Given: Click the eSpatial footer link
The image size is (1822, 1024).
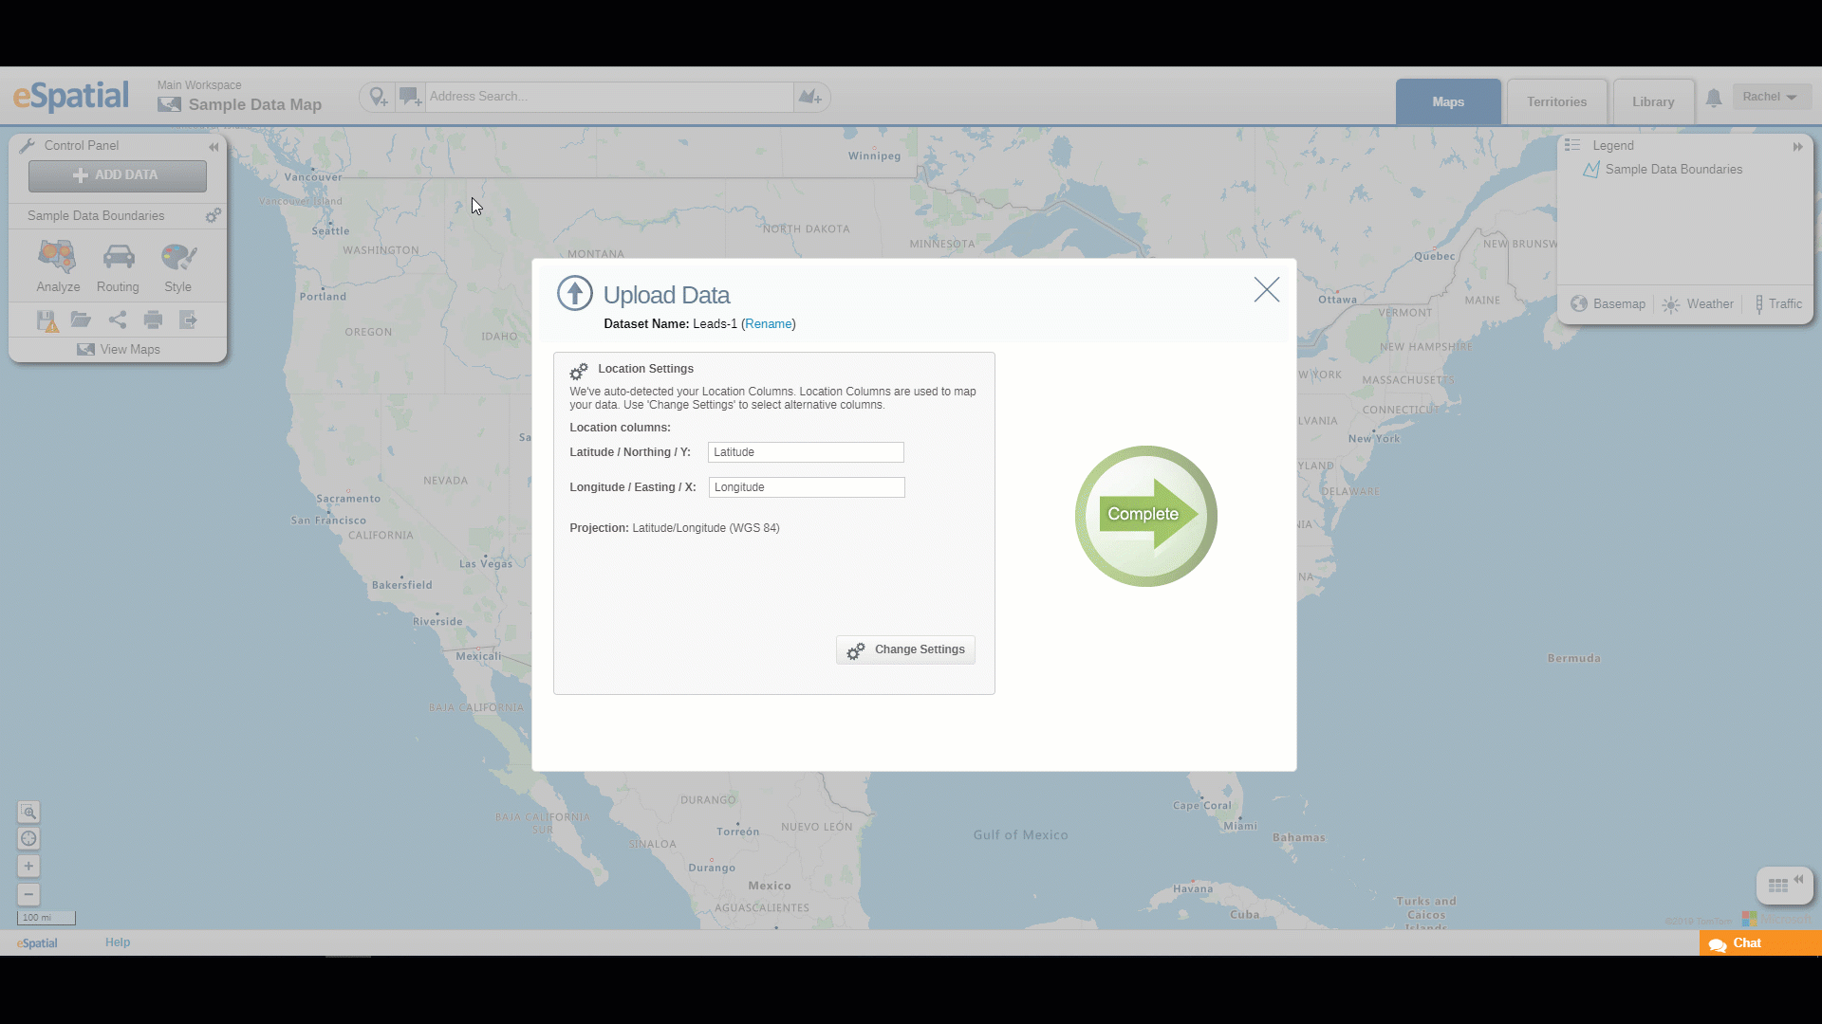Looking at the screenshot, I should click(x=37, y=943).
